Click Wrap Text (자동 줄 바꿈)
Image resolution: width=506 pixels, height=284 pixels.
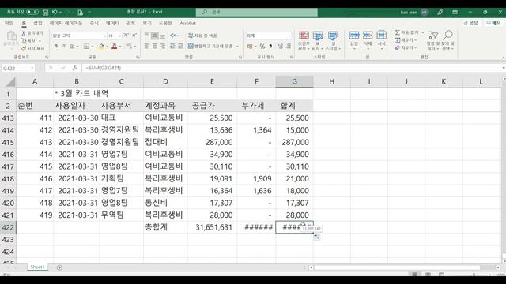point(202,35)
